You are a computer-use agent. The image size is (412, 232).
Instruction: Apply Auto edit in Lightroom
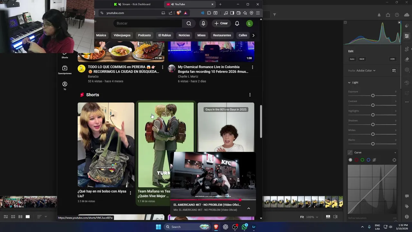(x=352, y=59)
